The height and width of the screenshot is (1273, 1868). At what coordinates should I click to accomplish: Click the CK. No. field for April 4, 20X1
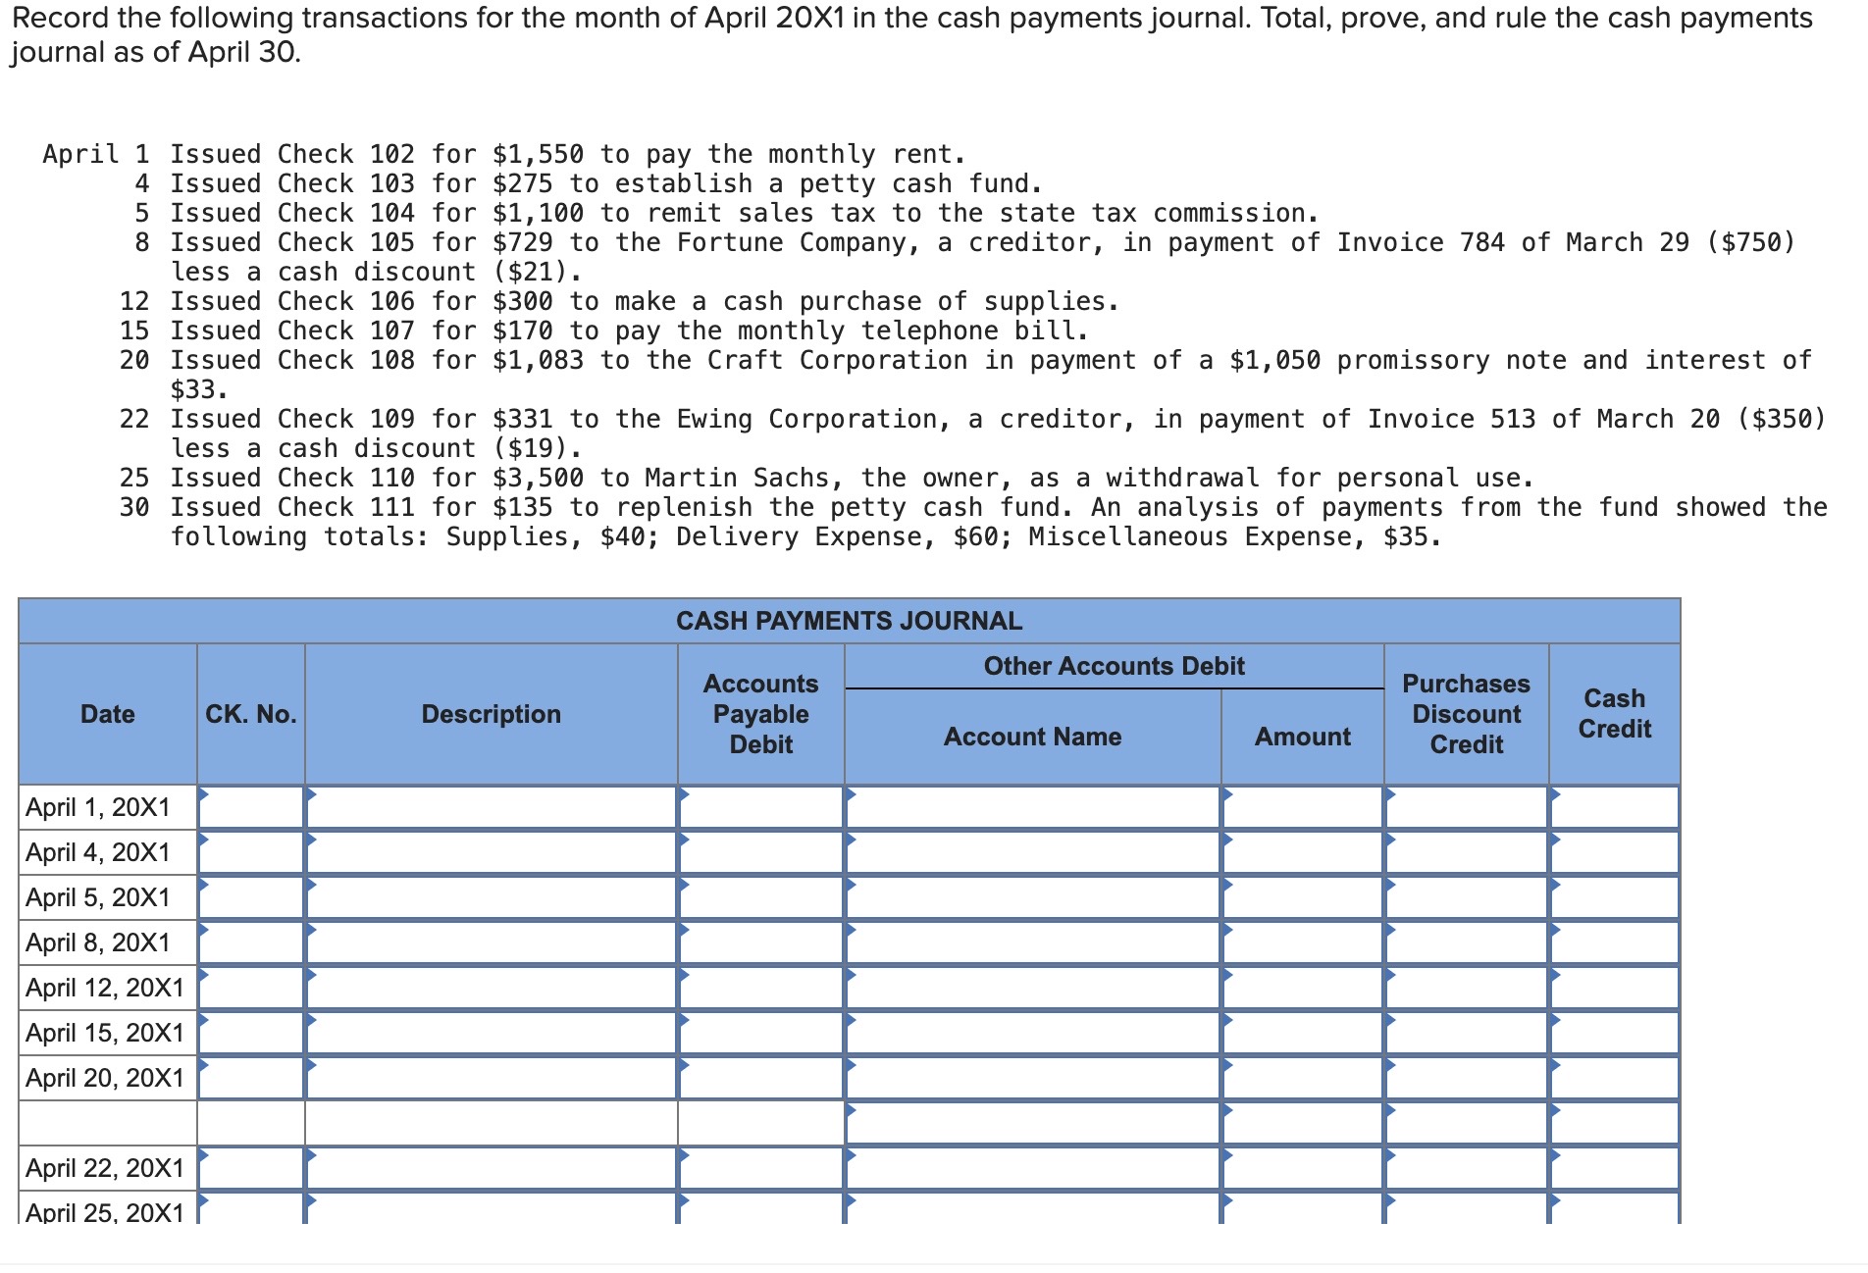250,852
